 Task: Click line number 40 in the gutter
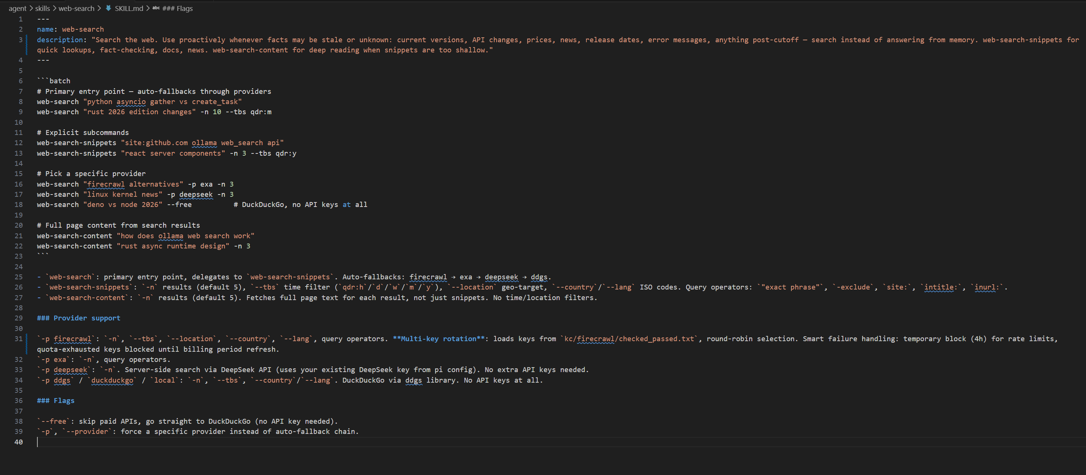(x=19, y=442)
